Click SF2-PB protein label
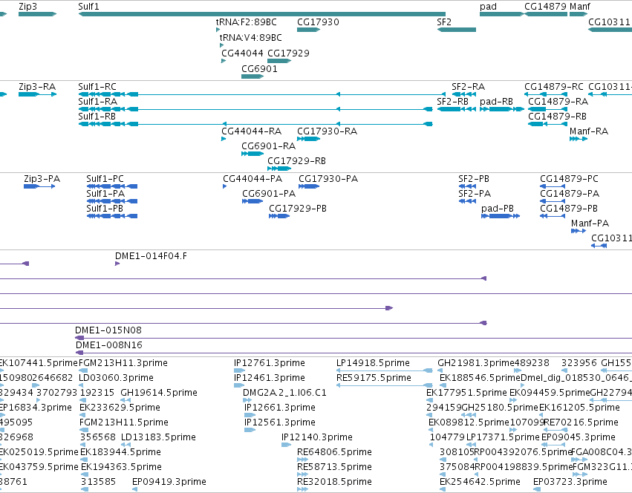Screen dimensions: 632x493 pyautogui.click(x=474, y=179)
